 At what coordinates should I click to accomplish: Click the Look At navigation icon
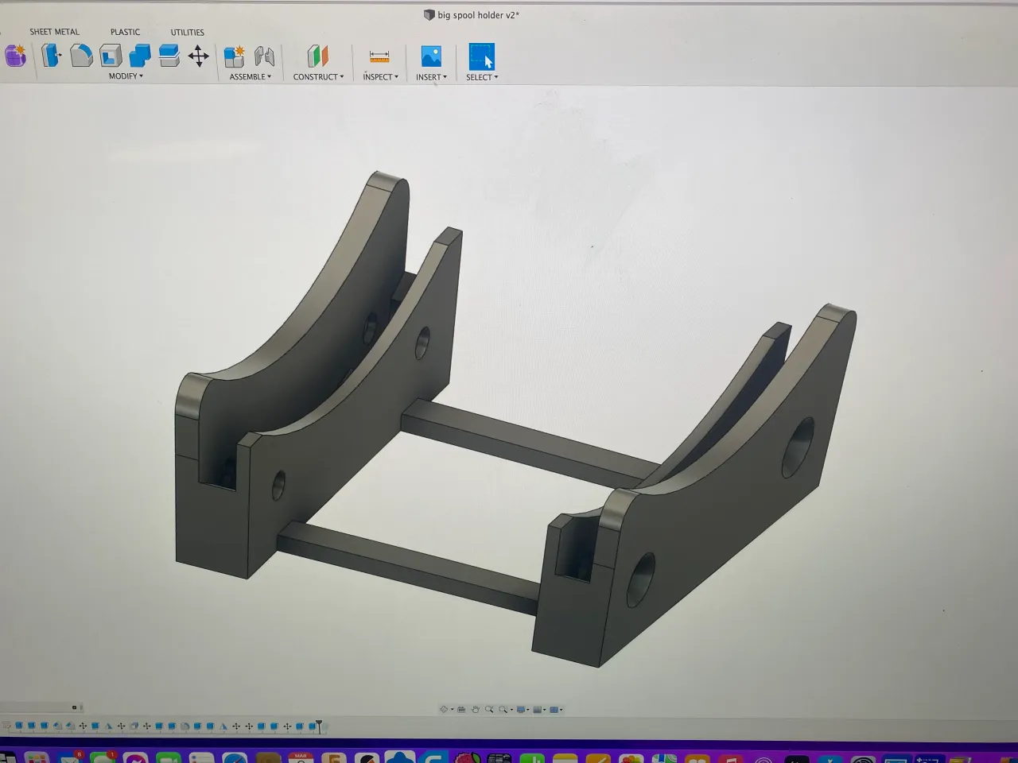[x=461, y=709]
